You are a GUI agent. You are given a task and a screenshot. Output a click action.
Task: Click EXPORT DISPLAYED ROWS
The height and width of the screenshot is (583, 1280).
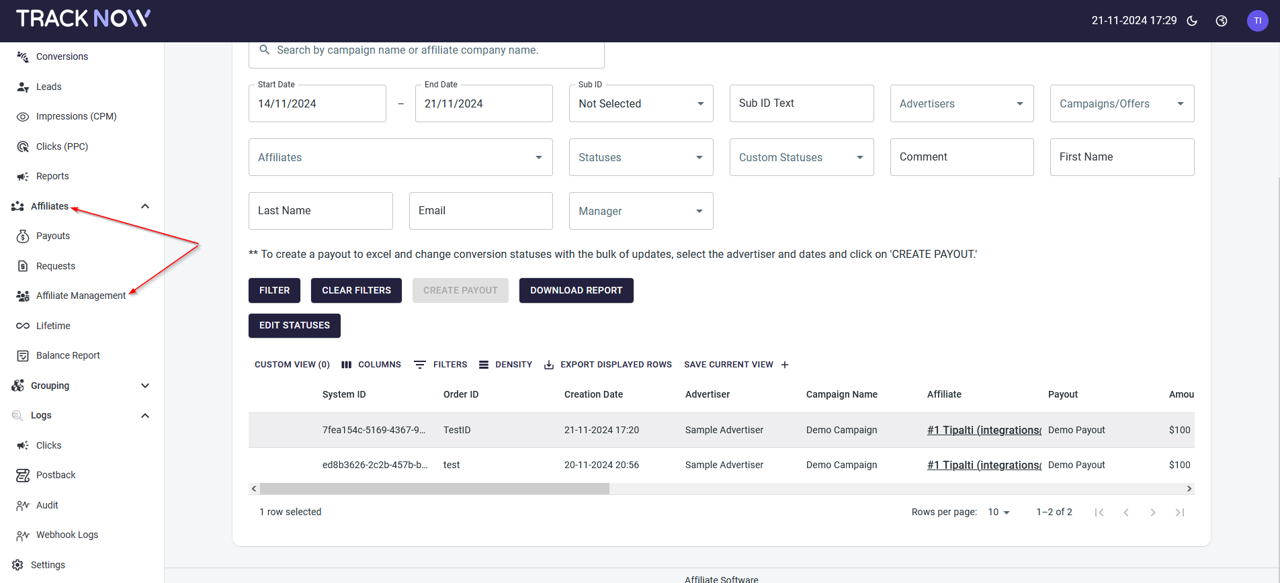point(608,365)
